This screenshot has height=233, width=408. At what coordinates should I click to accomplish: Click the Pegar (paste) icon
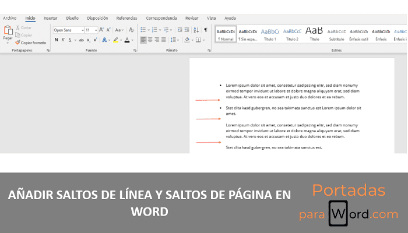(x=8, y=30)
